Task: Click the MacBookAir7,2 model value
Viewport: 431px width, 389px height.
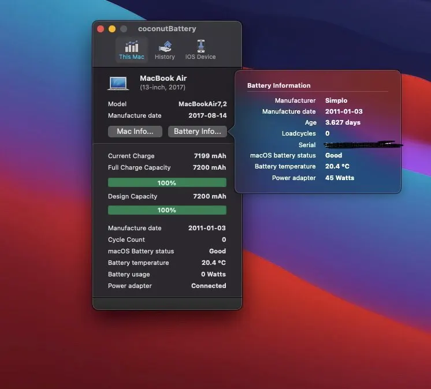Action: point(203,104)
